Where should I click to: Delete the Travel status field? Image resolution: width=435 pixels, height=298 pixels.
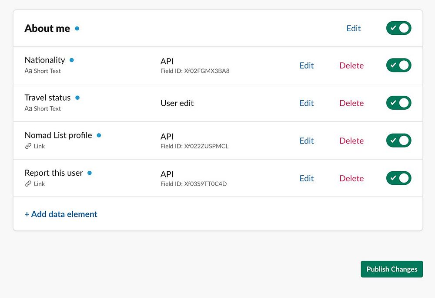(x=351, y=103)
